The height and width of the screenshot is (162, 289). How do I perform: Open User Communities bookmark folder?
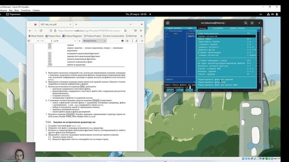tap(113, 36)
